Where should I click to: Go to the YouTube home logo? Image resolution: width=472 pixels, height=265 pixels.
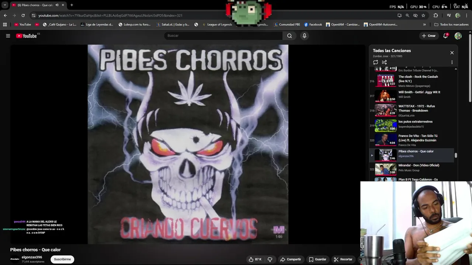point(27,36)
